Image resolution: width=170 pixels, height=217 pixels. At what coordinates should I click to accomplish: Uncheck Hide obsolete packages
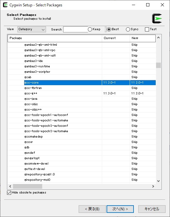(x=9, y=193)
